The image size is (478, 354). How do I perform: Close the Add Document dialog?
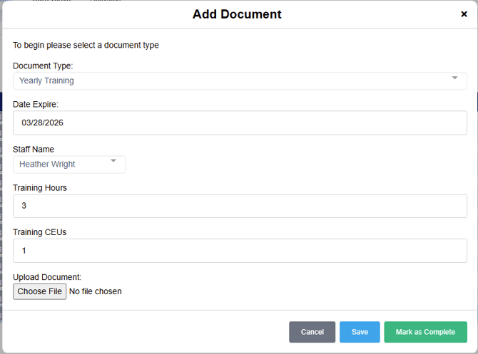464,14
